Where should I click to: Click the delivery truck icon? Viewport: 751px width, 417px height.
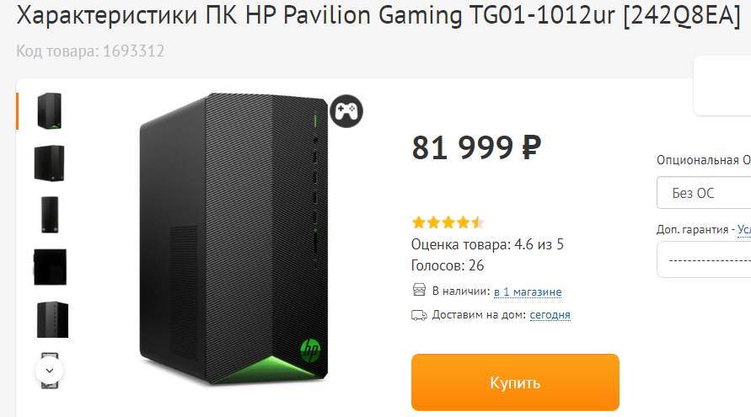pos(419,315)
